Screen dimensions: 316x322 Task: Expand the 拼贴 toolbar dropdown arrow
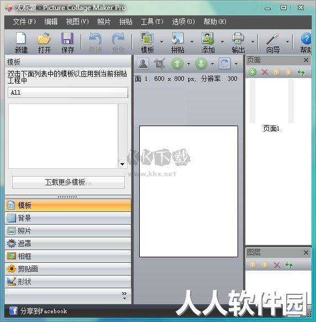pyautogui.click(x=192, y=41)
